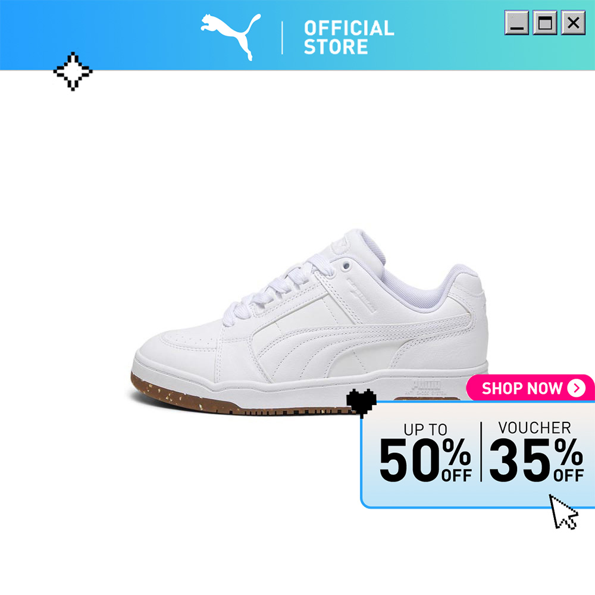
Task: Select the UP TO 50% OFF offer
Action: click(425, 453)
